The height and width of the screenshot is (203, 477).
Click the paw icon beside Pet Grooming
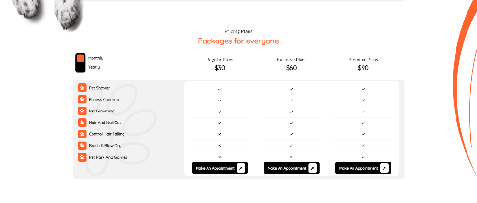[x=82, y=111]
